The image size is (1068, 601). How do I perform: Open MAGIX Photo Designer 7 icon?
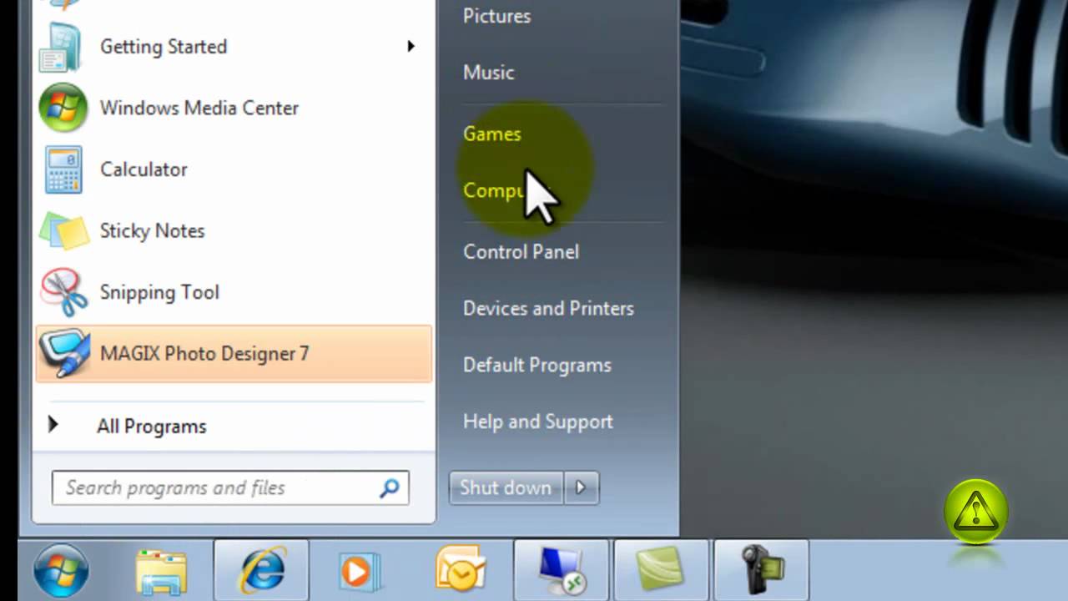click(x=64, y=354)
